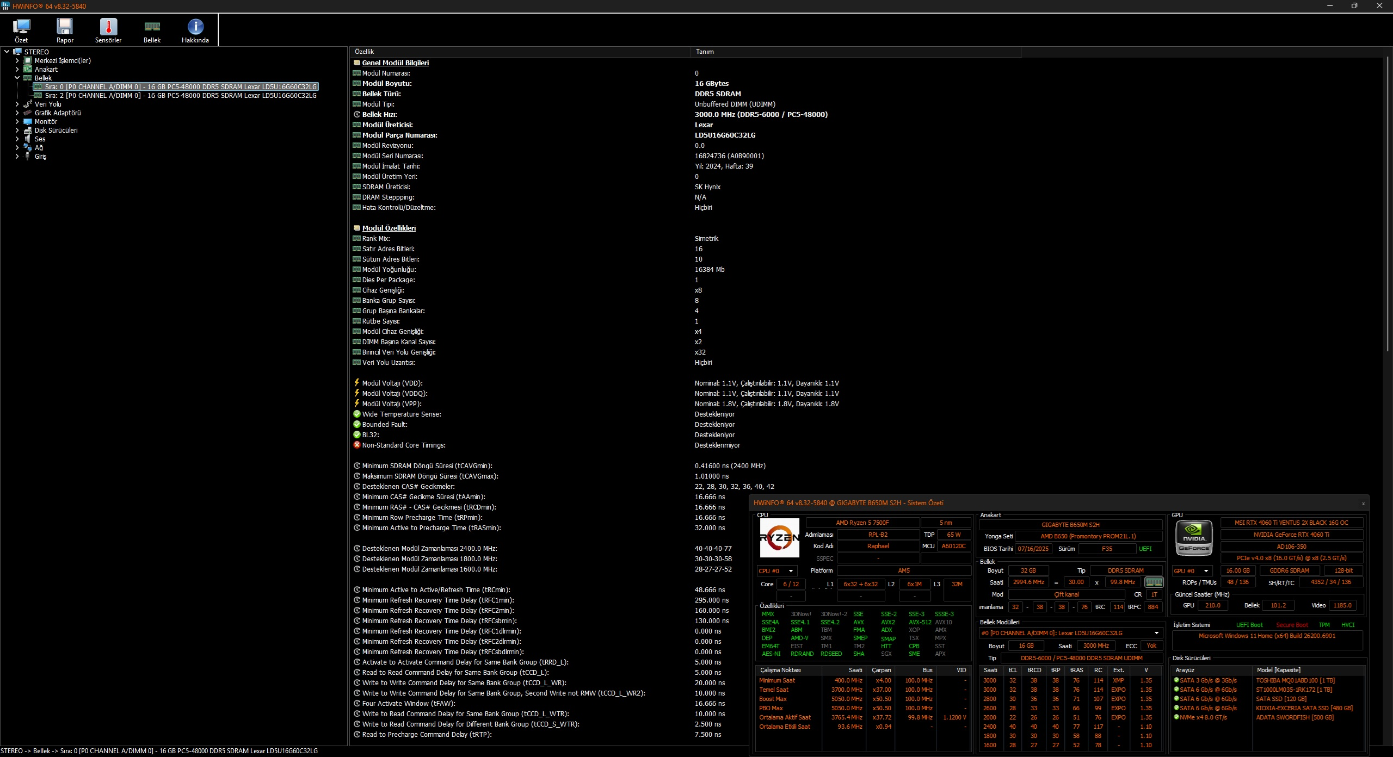Click the main details panel vertical scrollbar
Viewport: 1393px width, 757px height.
(x=1387, y=204)
